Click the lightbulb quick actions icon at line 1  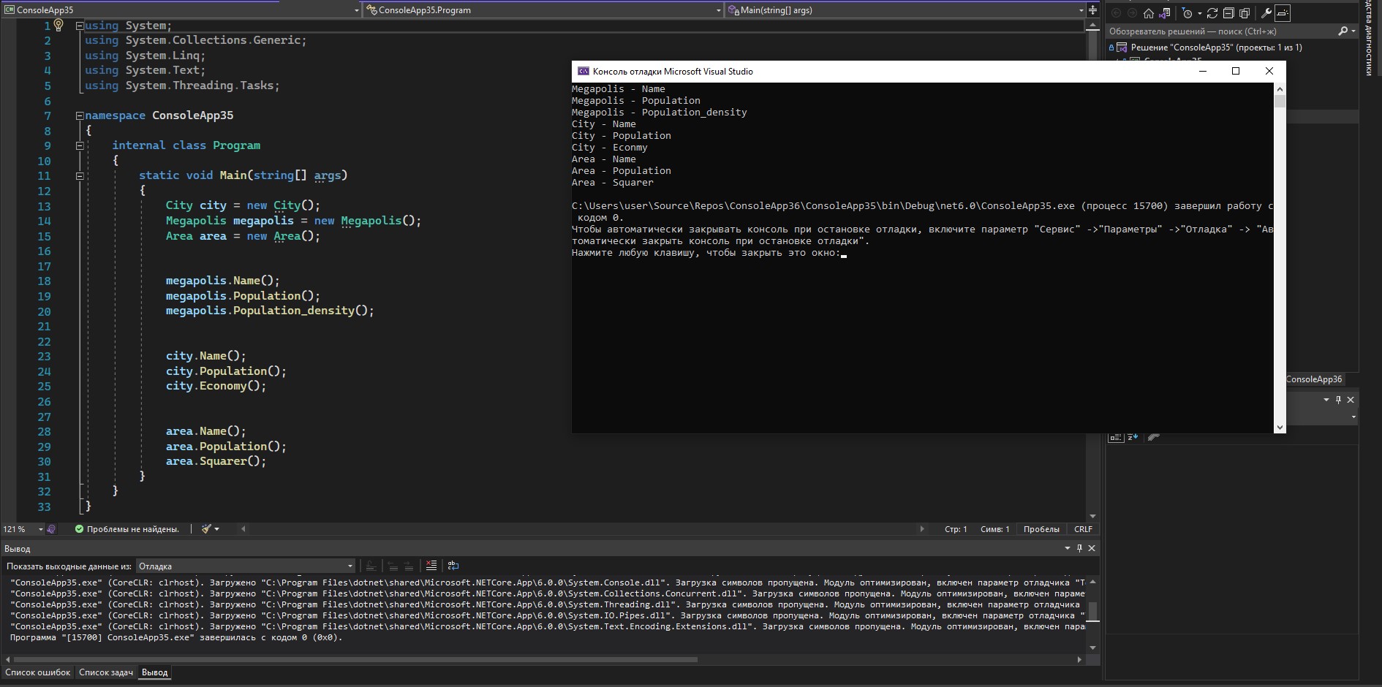click(58, 25)
